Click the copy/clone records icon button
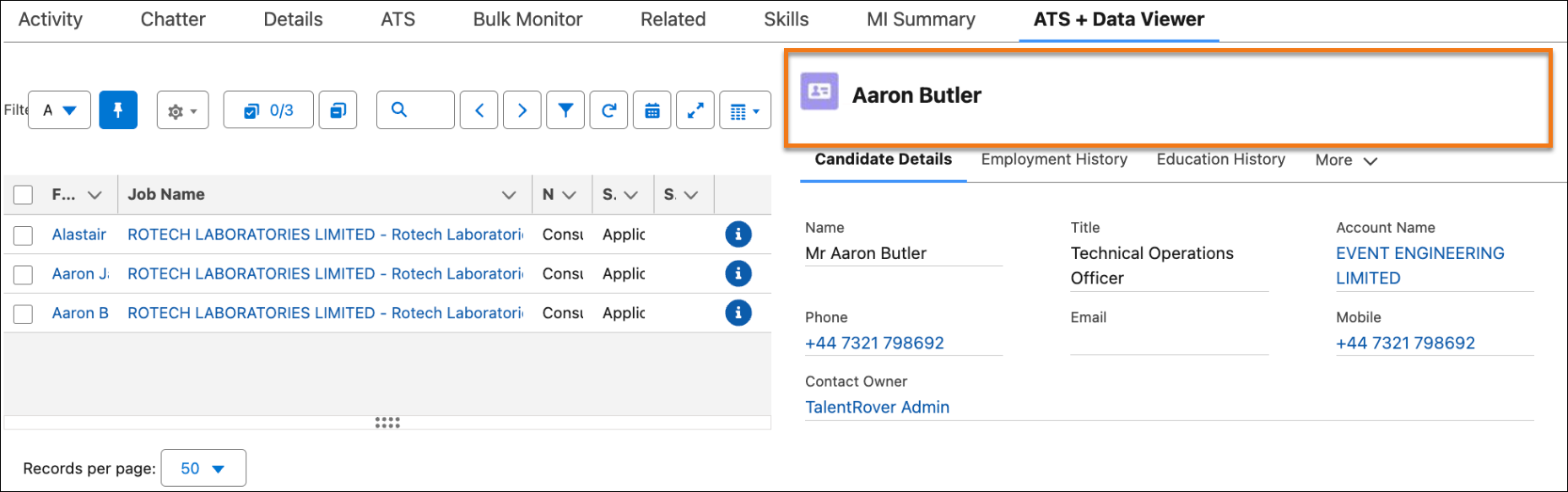Viewport: 1568px width, 492px height. tap(338, 110)
